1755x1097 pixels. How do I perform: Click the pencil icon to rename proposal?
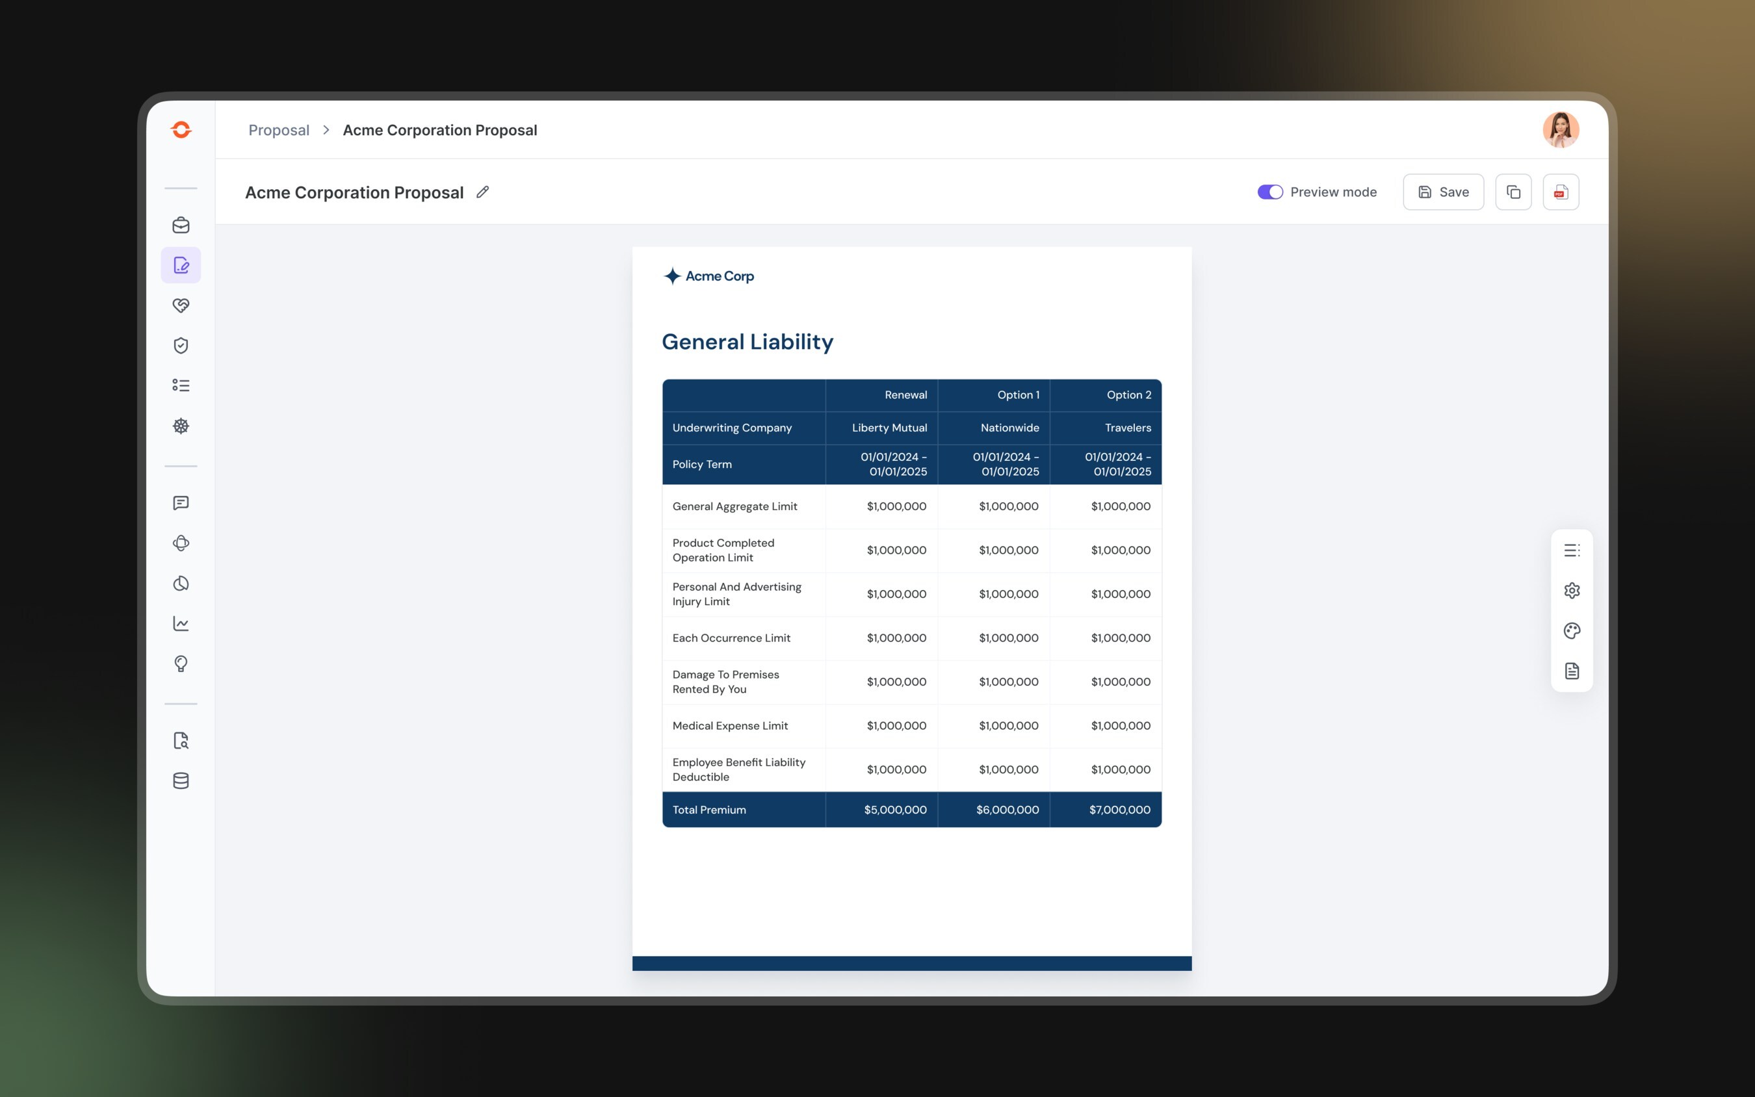click(482, 192)
